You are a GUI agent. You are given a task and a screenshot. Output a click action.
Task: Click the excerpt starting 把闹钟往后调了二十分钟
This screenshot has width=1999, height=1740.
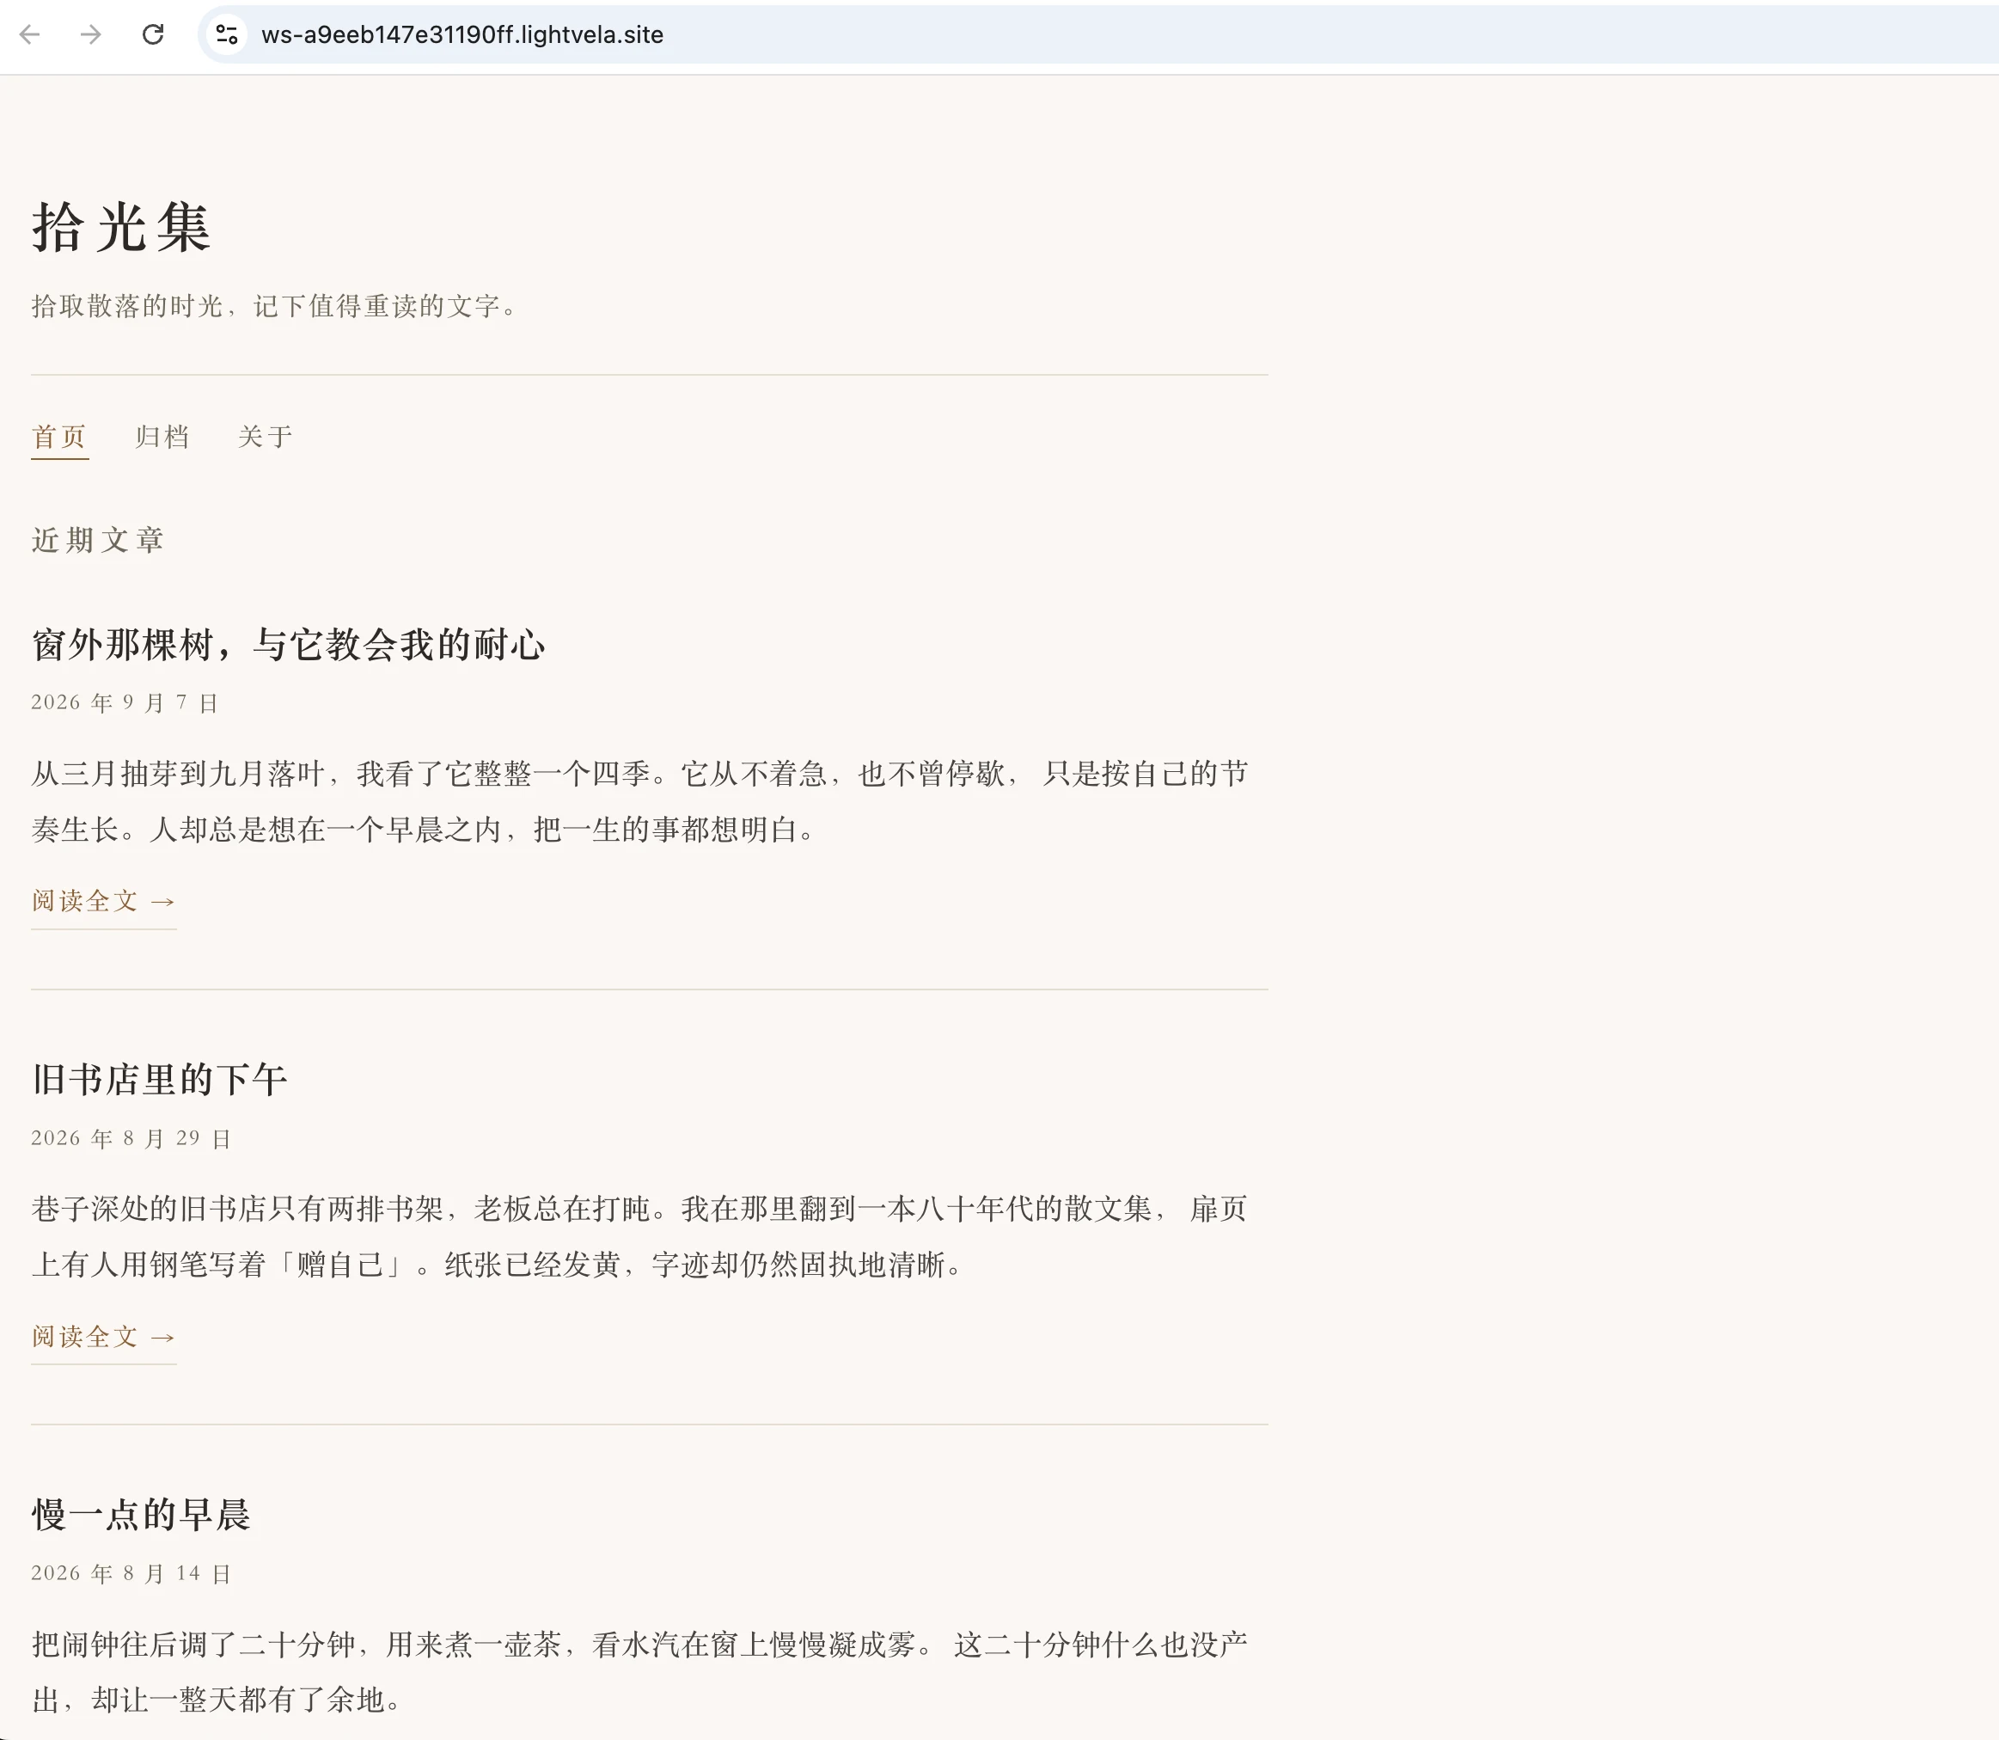tap(639, 1672)
